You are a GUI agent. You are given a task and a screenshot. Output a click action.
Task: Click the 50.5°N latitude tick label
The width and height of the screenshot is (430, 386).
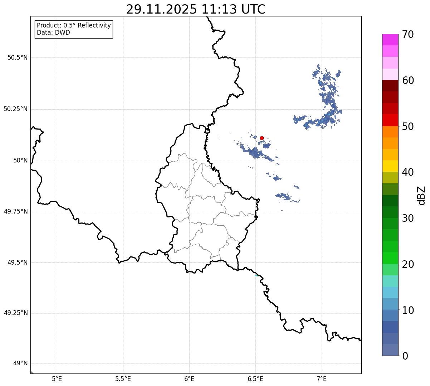click(18, 57)
